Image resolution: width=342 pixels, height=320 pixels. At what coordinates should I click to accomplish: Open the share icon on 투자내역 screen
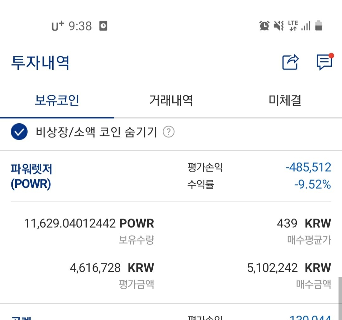pos(290,62)
